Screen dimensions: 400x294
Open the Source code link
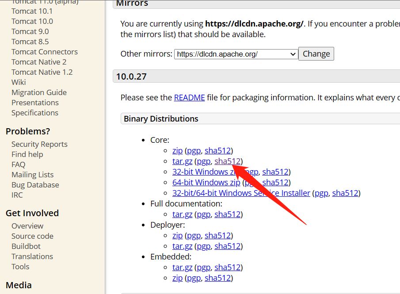coord(32,237)
